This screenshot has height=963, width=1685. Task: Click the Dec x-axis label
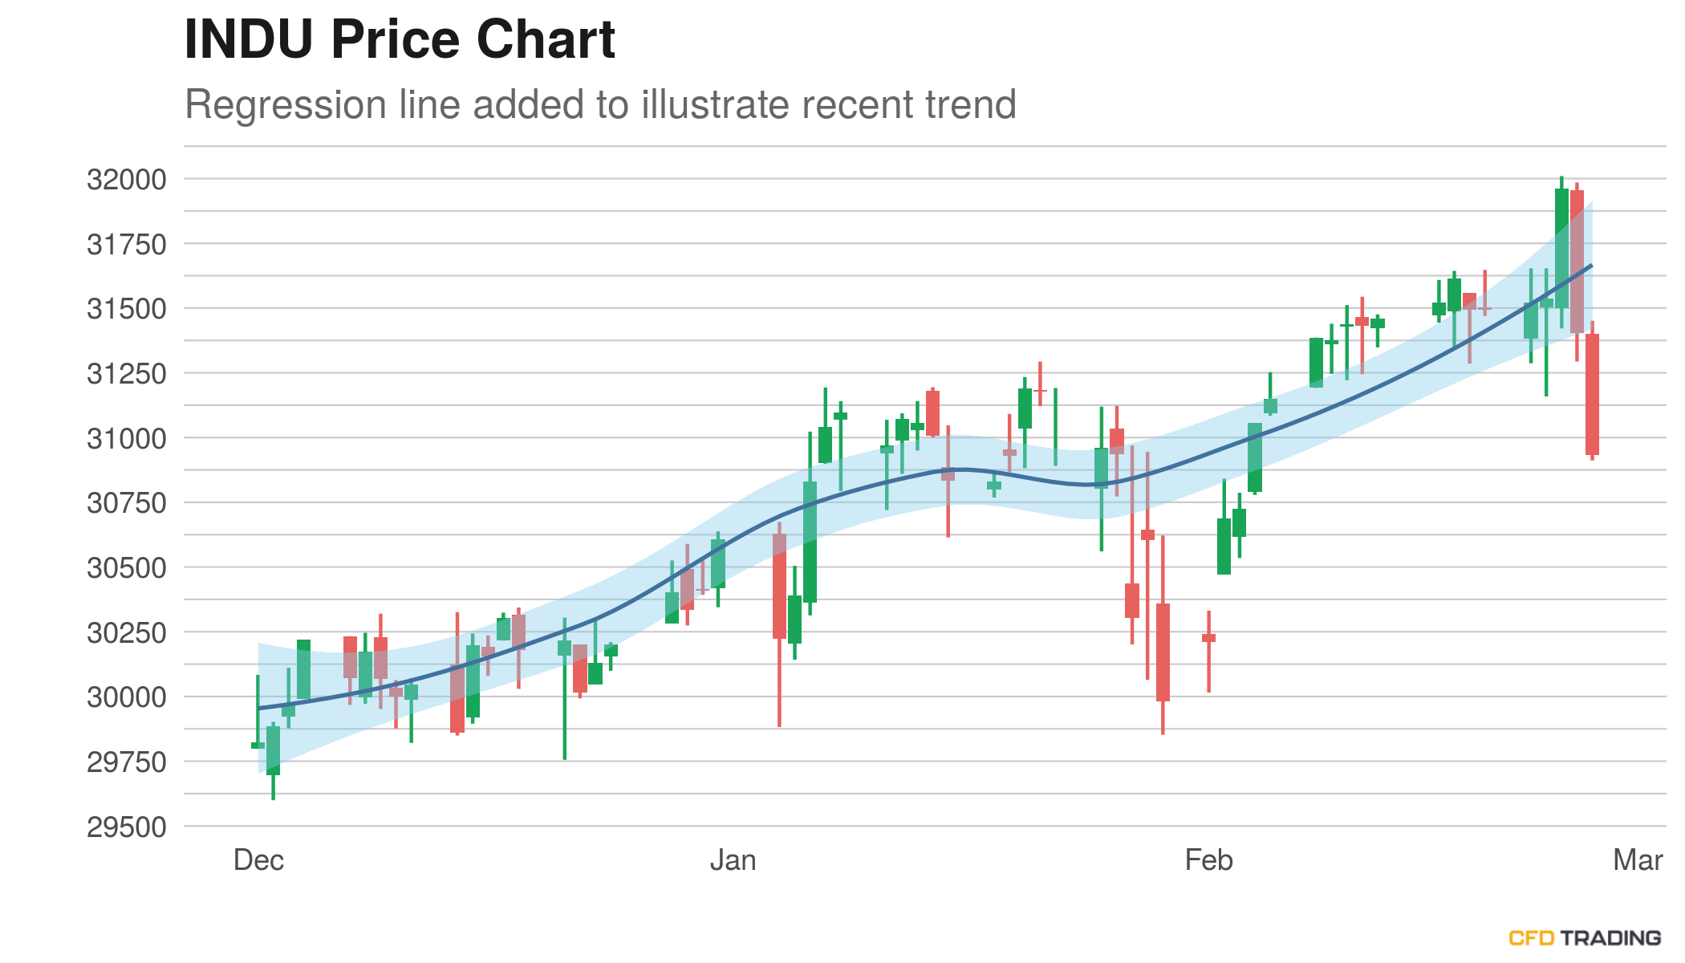pyautogui.click(x=258, y=860)
